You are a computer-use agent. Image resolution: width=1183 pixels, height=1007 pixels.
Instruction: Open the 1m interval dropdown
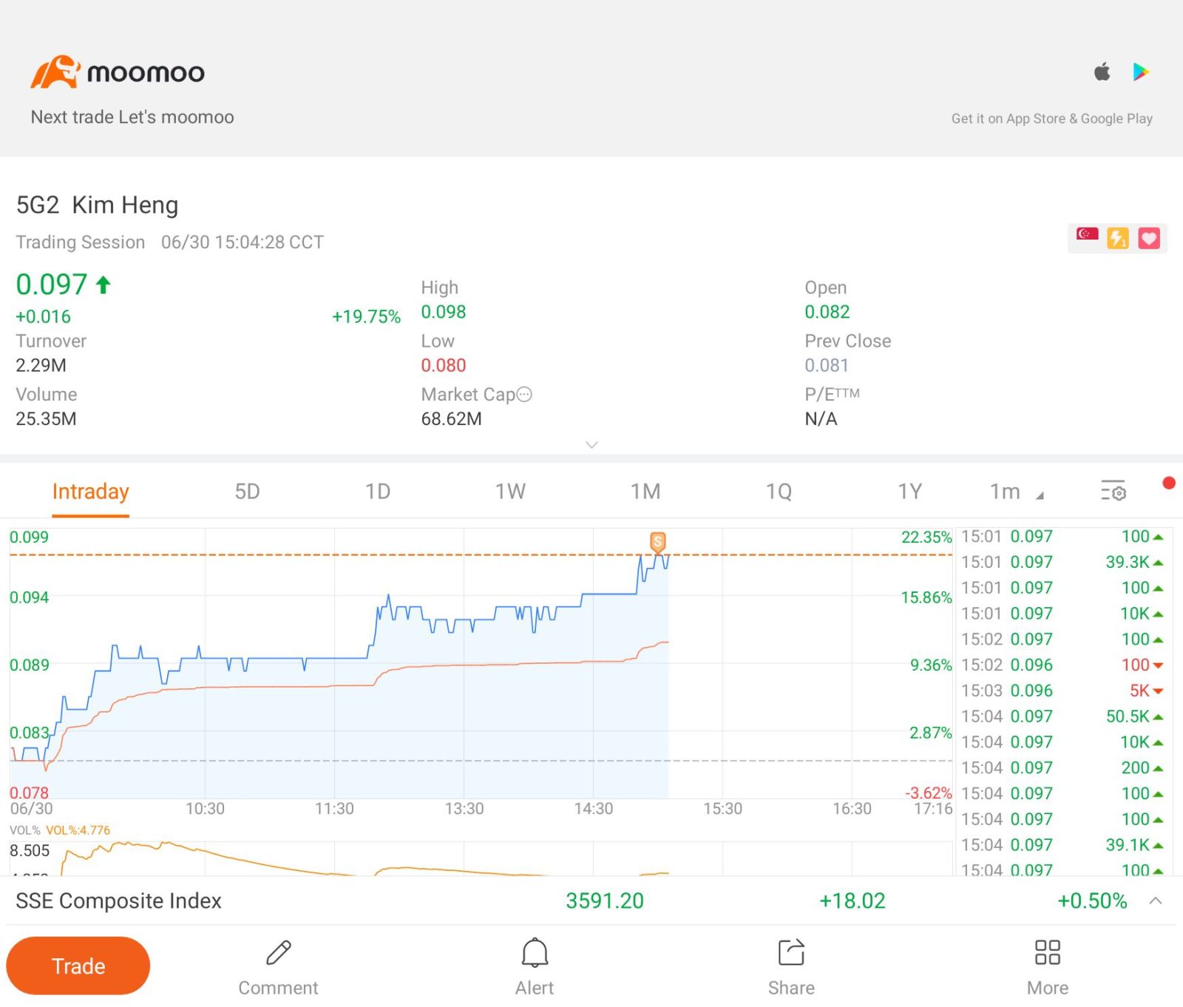pos(1017,492)
